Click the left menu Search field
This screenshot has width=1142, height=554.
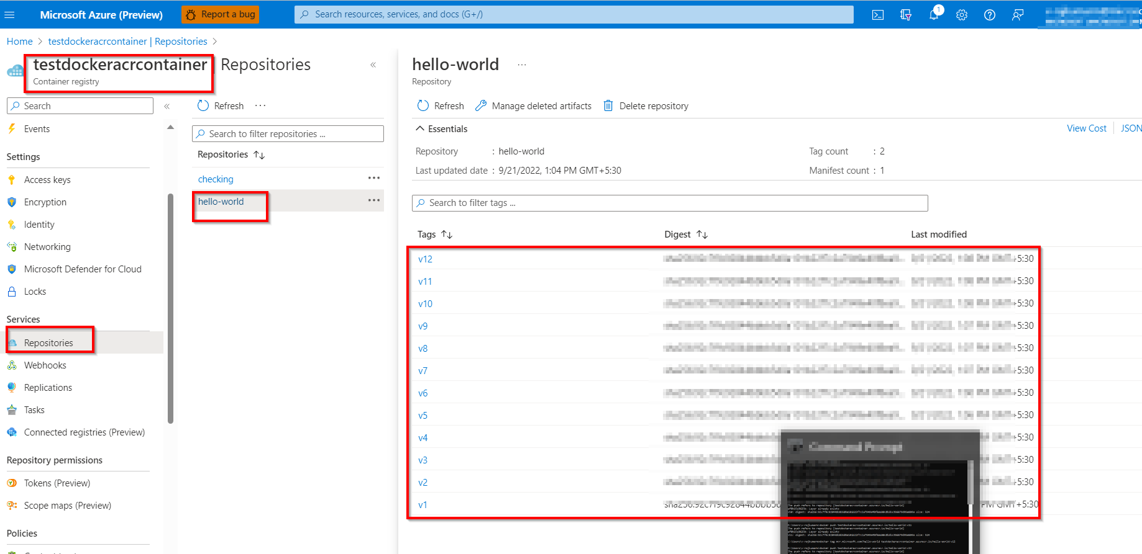(80, 106)
